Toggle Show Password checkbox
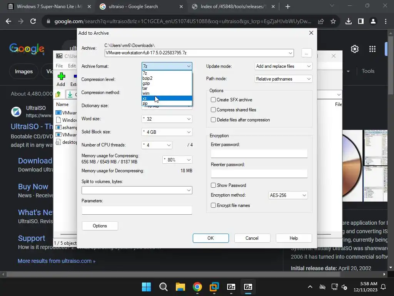This screenshot has width=394, height=296. tap(213, 185)
